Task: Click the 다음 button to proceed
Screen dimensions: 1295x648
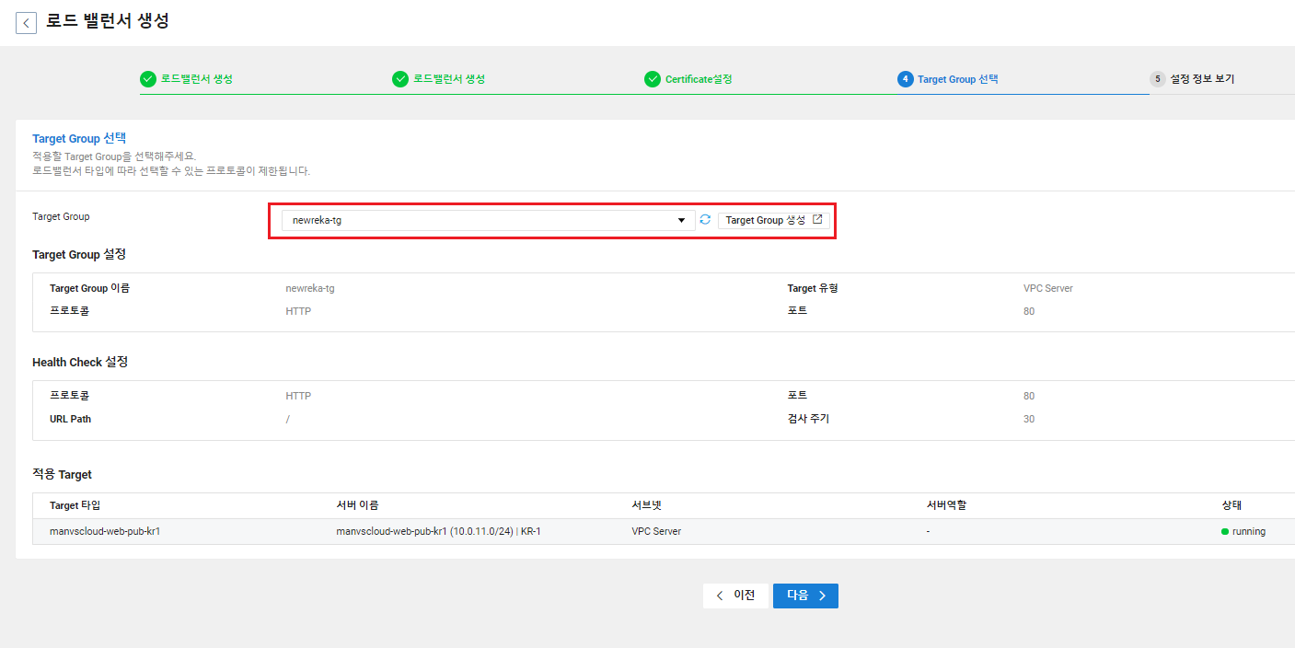Action: pyautogui.click(x=804, y=596)
